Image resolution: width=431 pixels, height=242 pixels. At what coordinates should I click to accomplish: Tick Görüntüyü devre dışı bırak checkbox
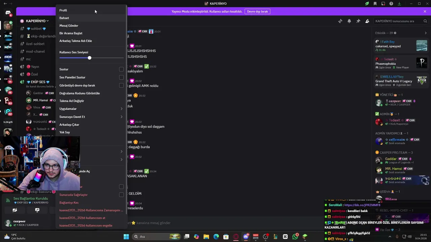pyautogui.click(x=121, y=85)
